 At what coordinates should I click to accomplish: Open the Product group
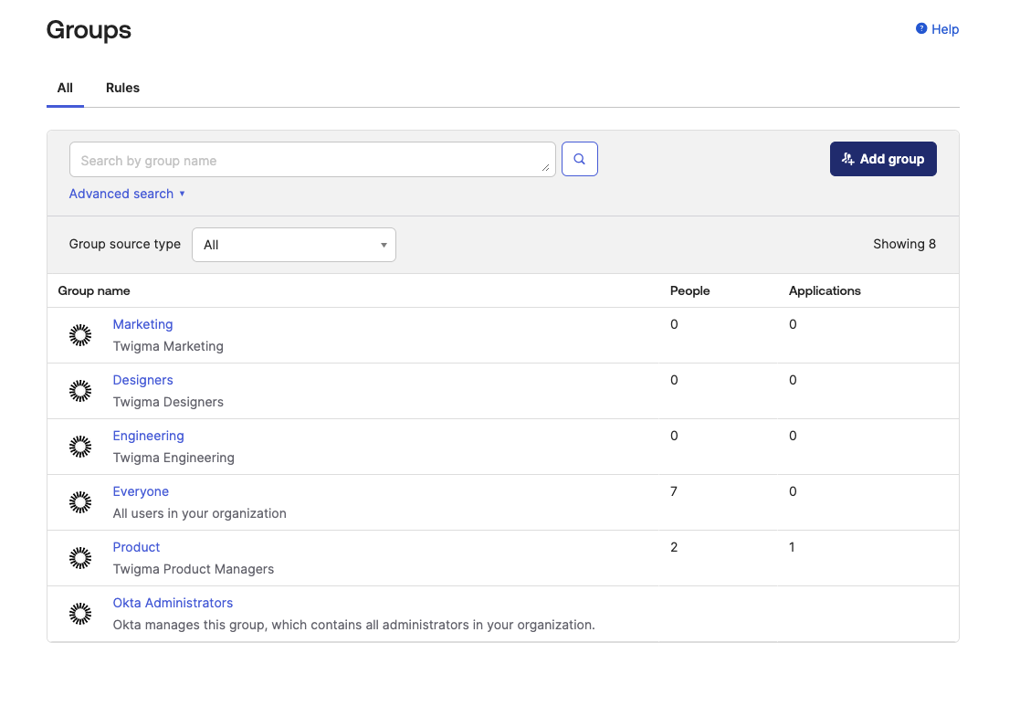click(136, 547)
